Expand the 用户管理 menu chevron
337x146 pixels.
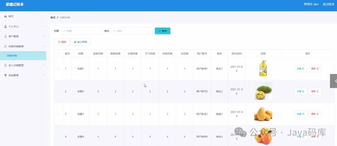tap(45, 36)
